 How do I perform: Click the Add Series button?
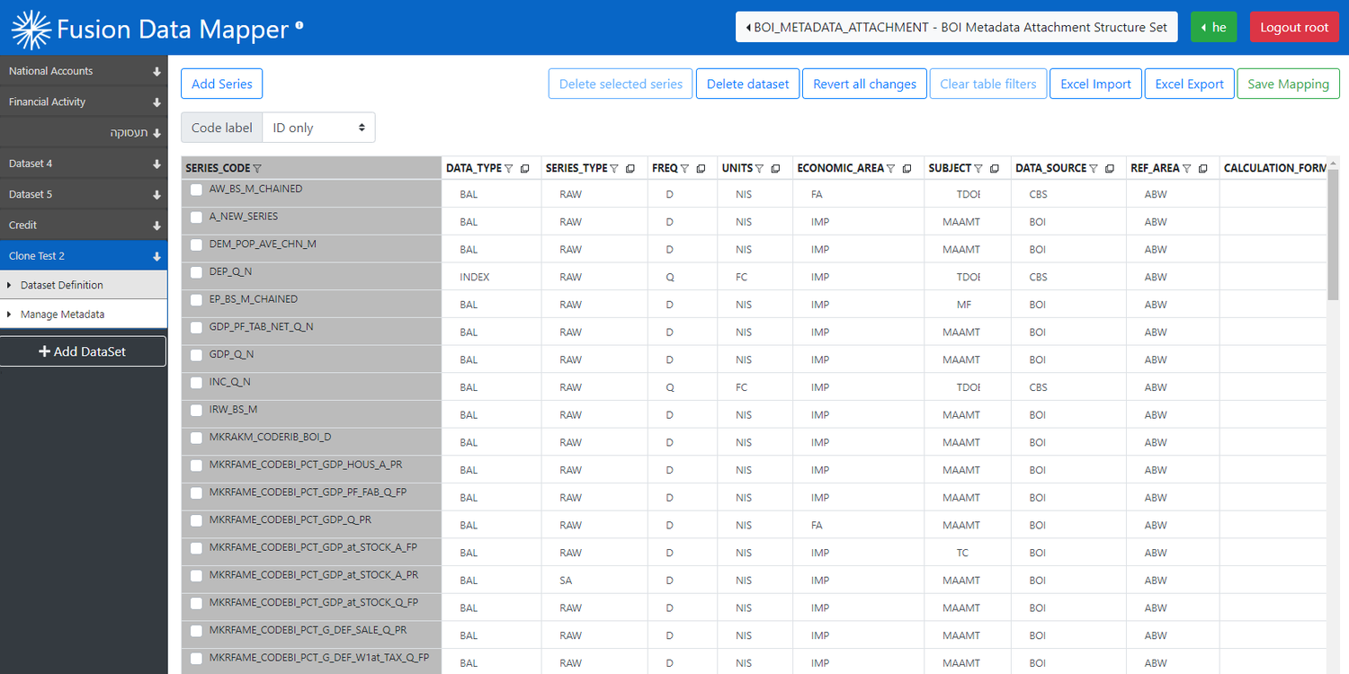(221, 83)
